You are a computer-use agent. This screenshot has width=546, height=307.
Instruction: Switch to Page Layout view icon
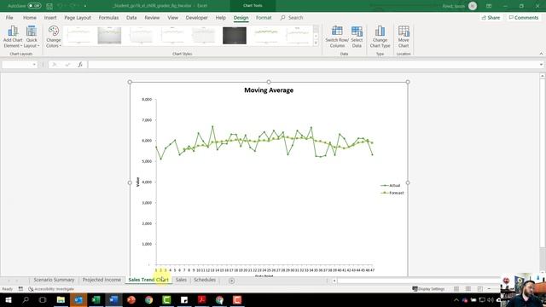click(x=468, y=289)
